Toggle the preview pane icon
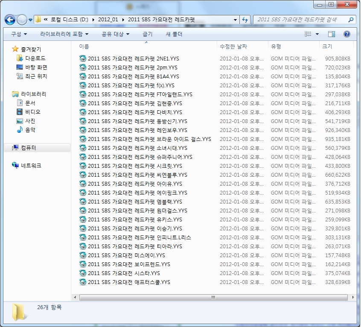This screenshot has height=327, width=361. [x=331, y=34]
